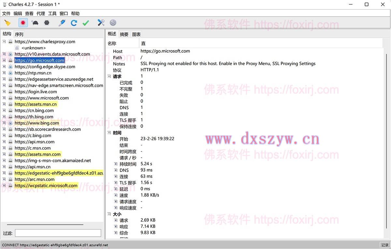
Task: Click the host icon beside https://sb.scorecardresearch.com
Action: coord(10,129)
